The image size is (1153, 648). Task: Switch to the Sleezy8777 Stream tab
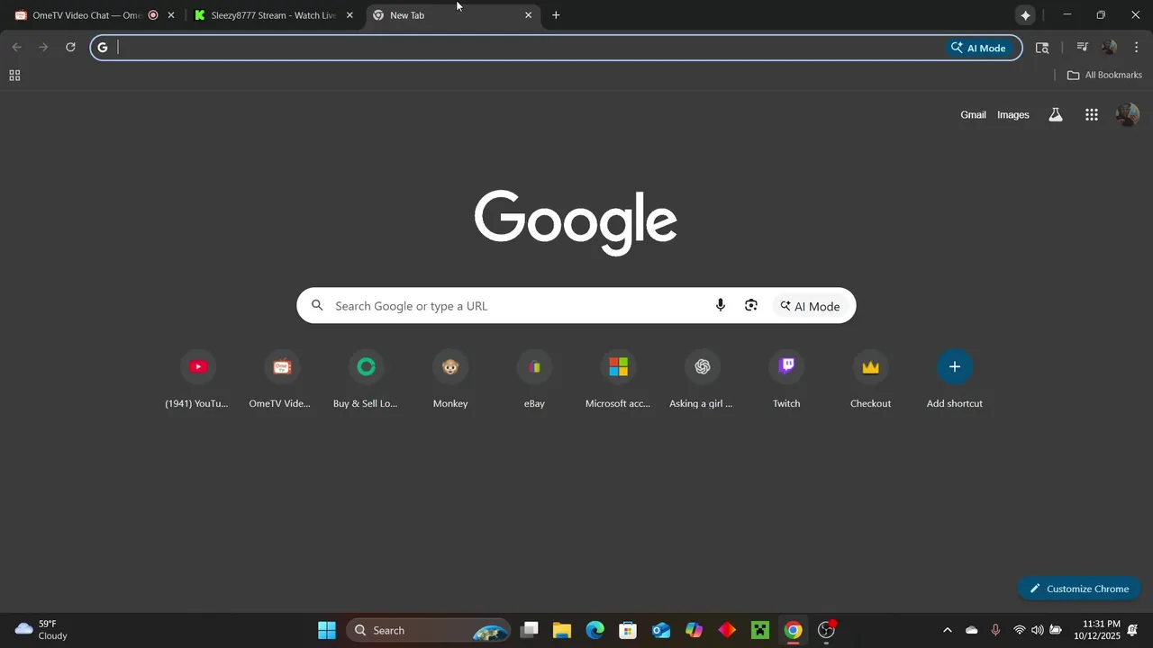pos(270,15)
